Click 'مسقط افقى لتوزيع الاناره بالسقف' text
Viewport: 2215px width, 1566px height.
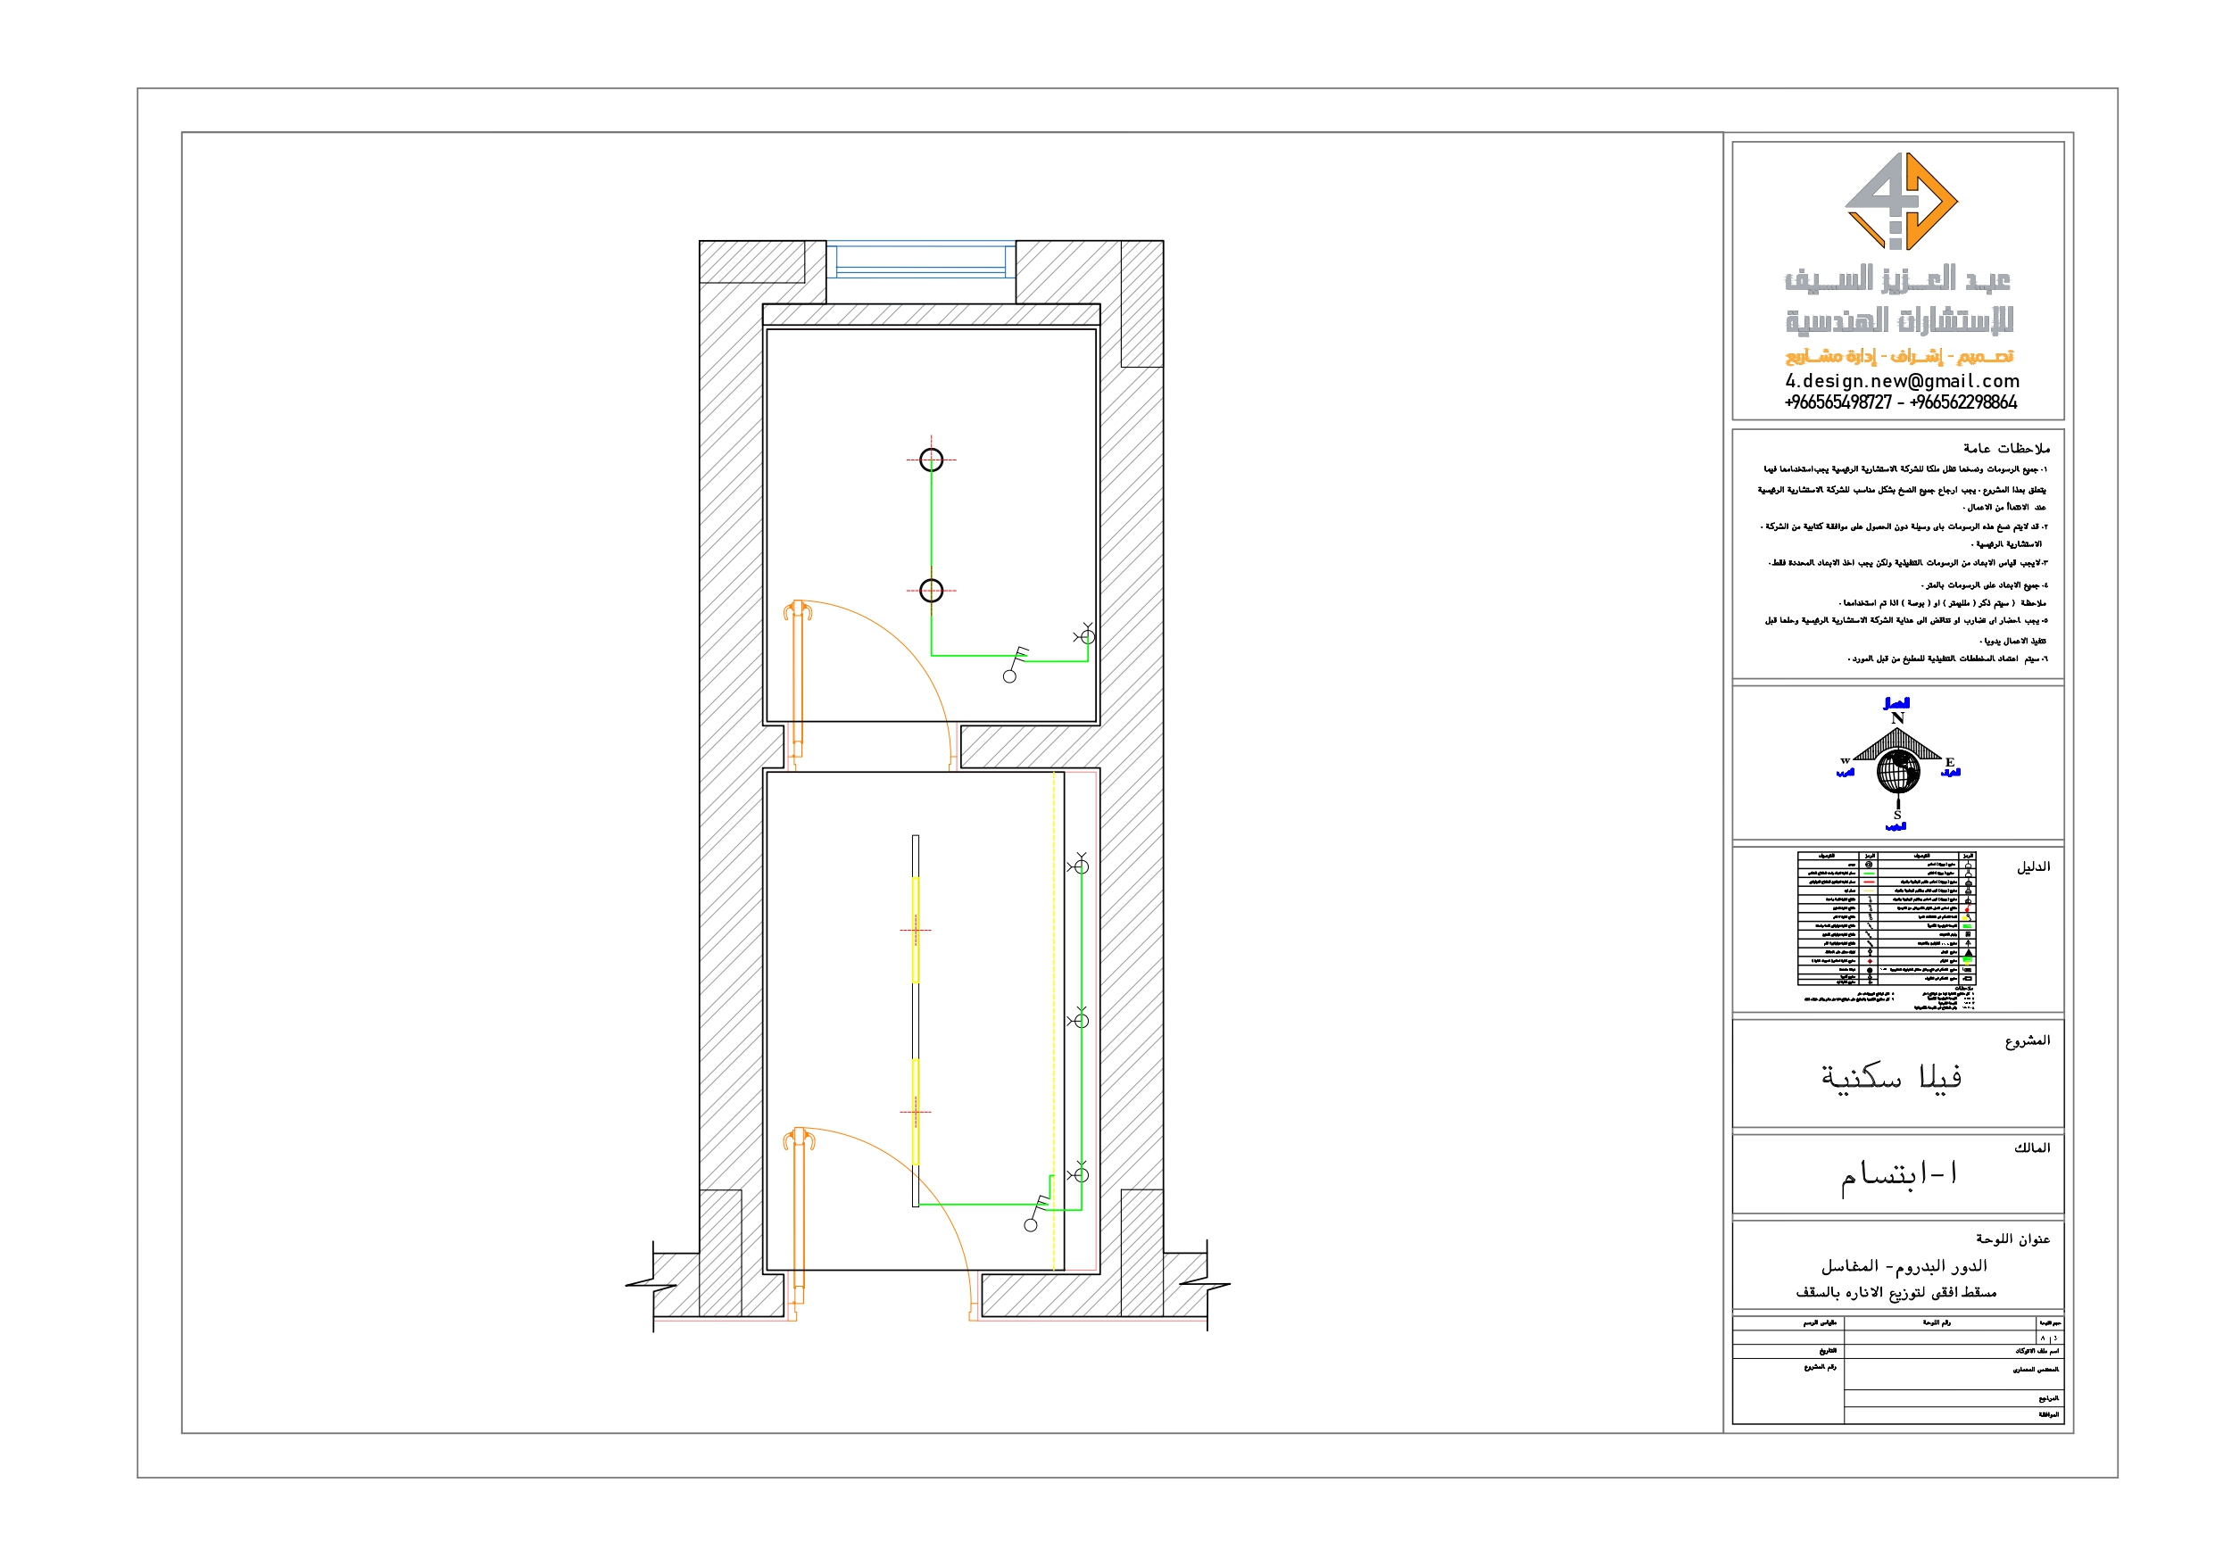coord(1896,1292)
